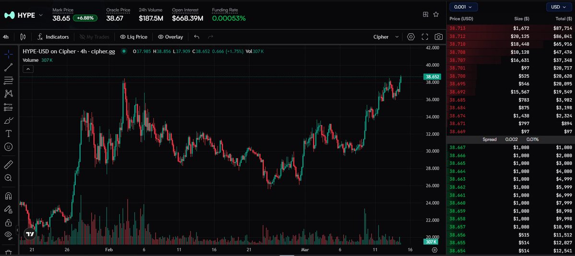
Task: Add HYPE to favorites with star
Action: tap(436, 14)
